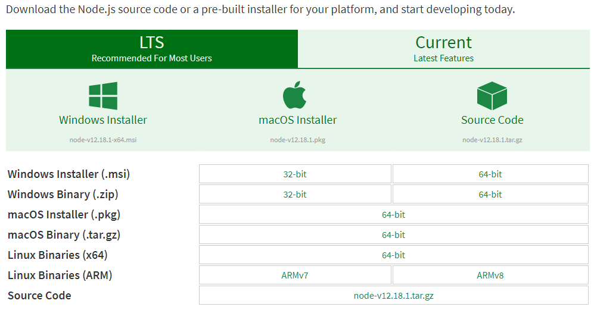Download 64-bit Windows Installer (.msi)
Screen dimensions: 594x313
click(x=490, y=174)
